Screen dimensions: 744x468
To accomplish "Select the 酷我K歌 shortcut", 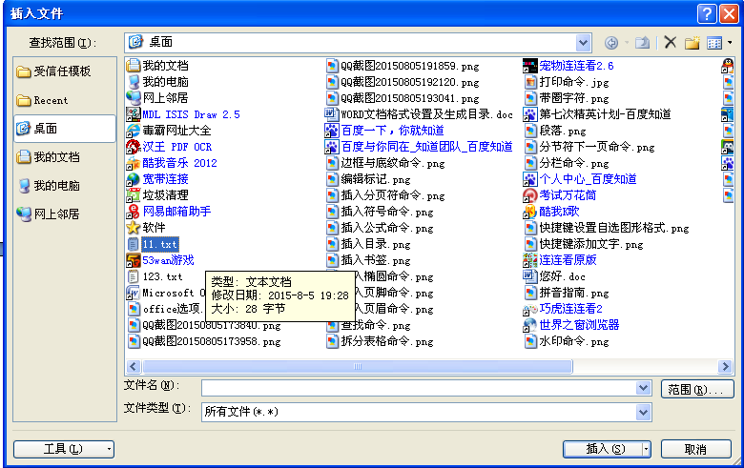I will (551, 211).
